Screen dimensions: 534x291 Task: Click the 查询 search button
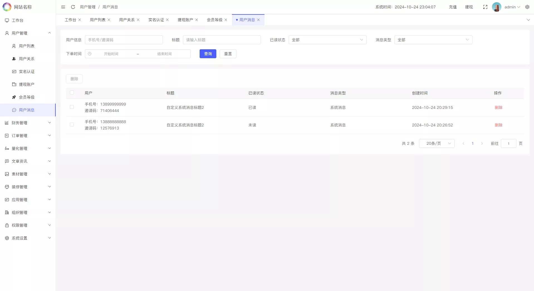(208, 54)
